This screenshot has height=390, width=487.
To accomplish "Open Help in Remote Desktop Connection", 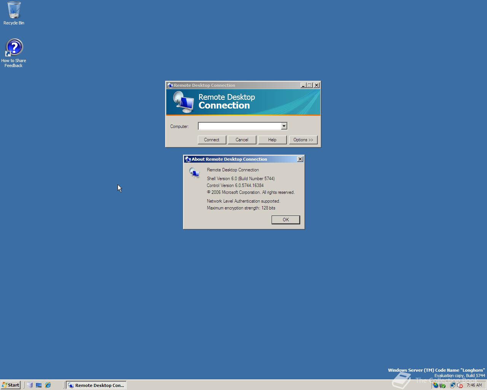I will coord(272,140).
